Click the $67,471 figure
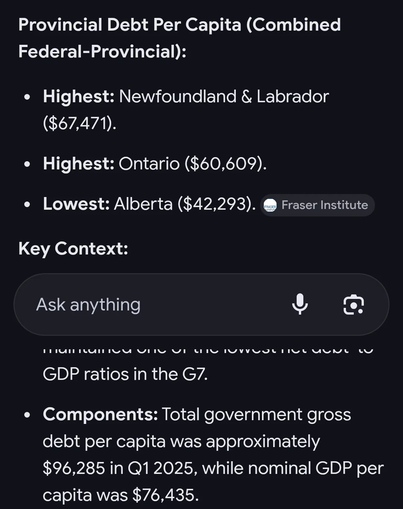This screenshot has width=403, height=509. pyautogui.click(x=80, y=123)
